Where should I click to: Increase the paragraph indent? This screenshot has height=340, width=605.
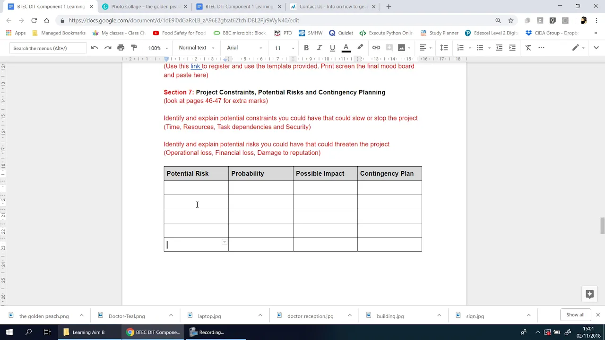(x=512, y=48)
